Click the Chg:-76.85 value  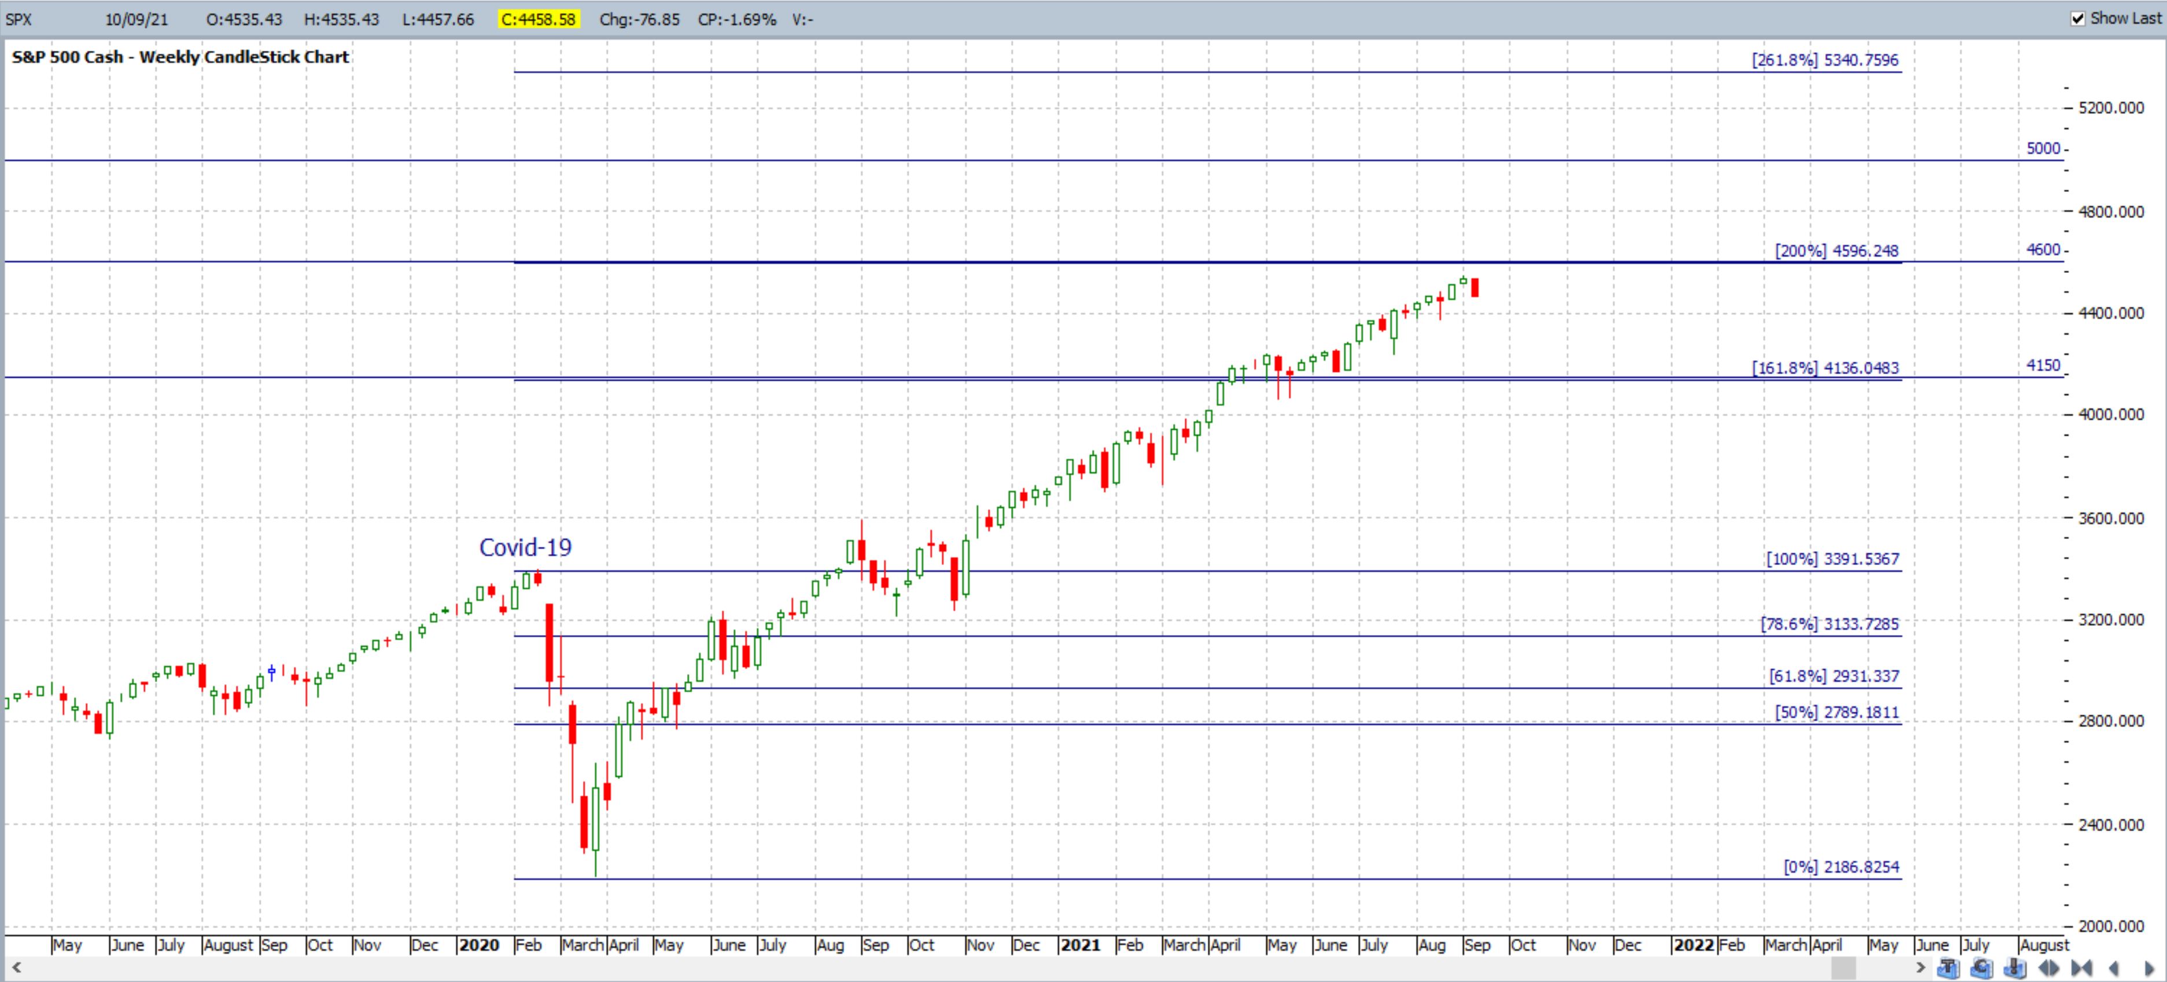639,19
